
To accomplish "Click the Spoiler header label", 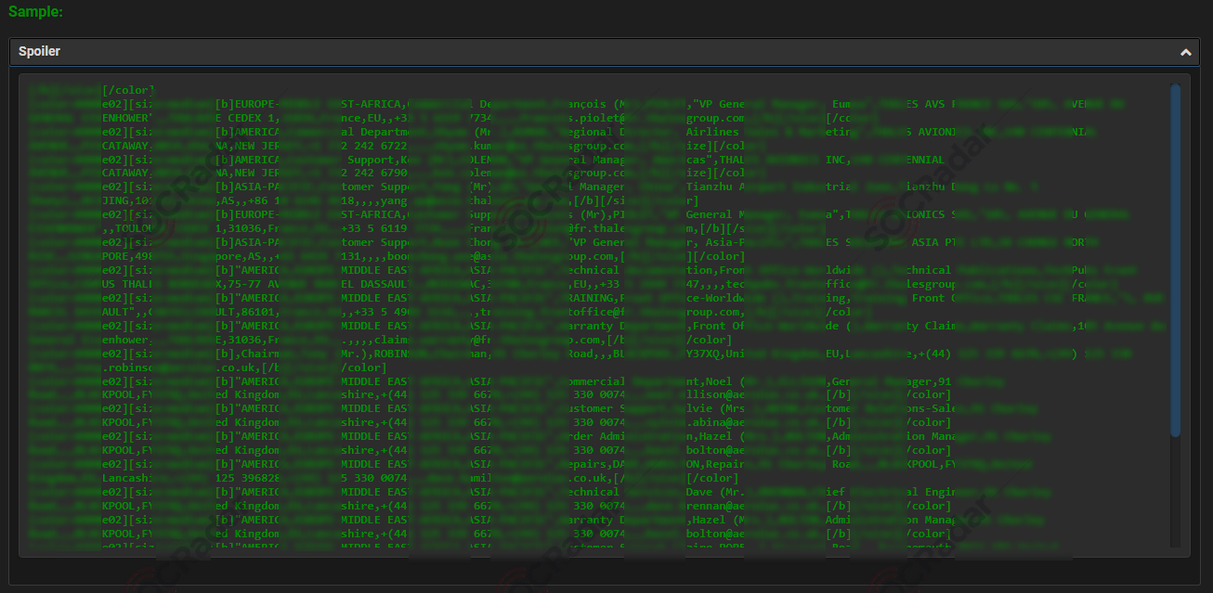I will click(39, 51).
